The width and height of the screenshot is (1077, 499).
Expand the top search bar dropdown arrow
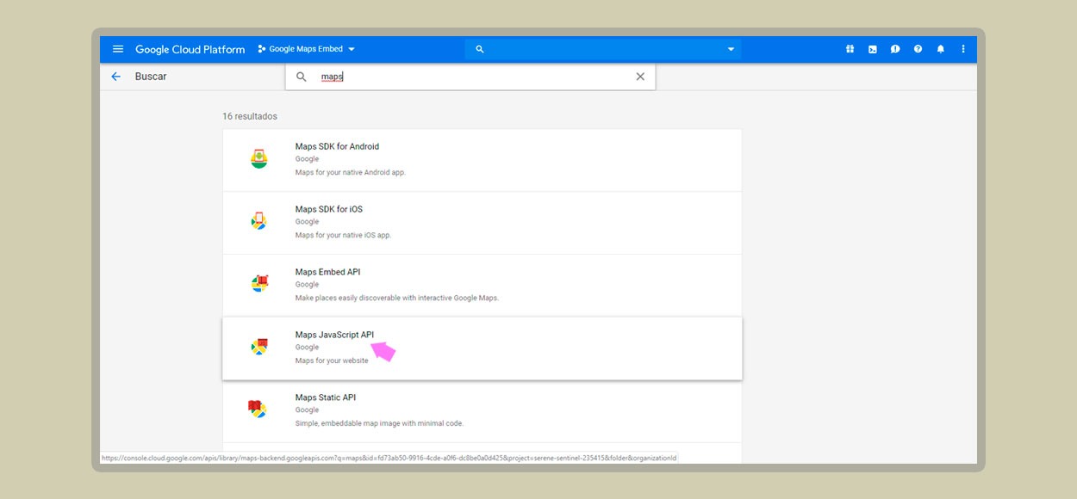click(731, 49)
